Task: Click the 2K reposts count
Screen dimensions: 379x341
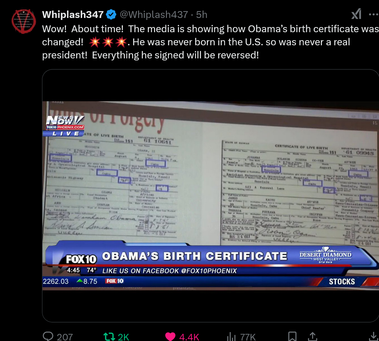Action: pyautogui.click(x=123, y=337)
